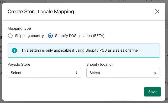Image resolution: width=168 pixels, height=103 pixels.
Task: Select the Shopify POS Location (BETA) option
Action: (50, 36)
